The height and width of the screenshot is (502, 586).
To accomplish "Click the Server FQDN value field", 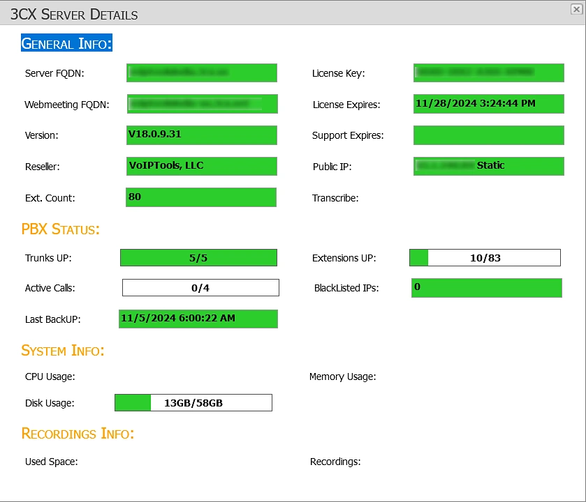I will click(202, 73).
